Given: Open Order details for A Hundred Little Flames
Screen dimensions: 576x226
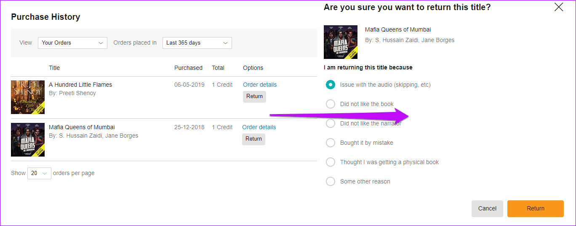Looking at the screenshot, I should coord(260,85).
